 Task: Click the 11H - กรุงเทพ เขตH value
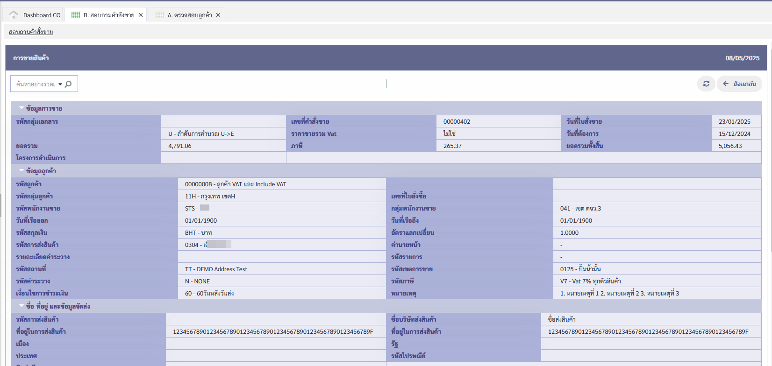coord(210,196)
